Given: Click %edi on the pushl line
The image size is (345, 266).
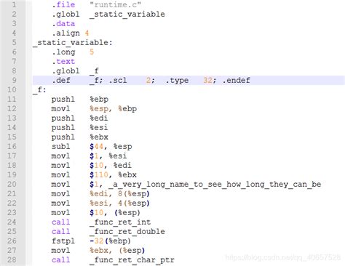Looking at the screenshot, I should click(99, 118).
